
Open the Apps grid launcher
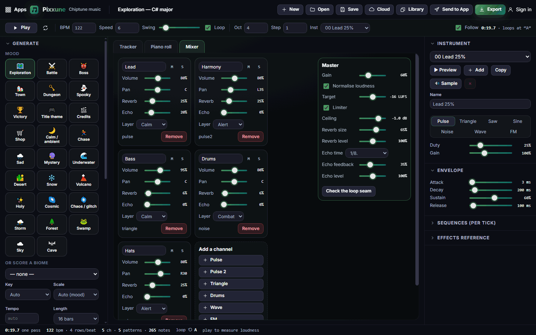[16, 10]
